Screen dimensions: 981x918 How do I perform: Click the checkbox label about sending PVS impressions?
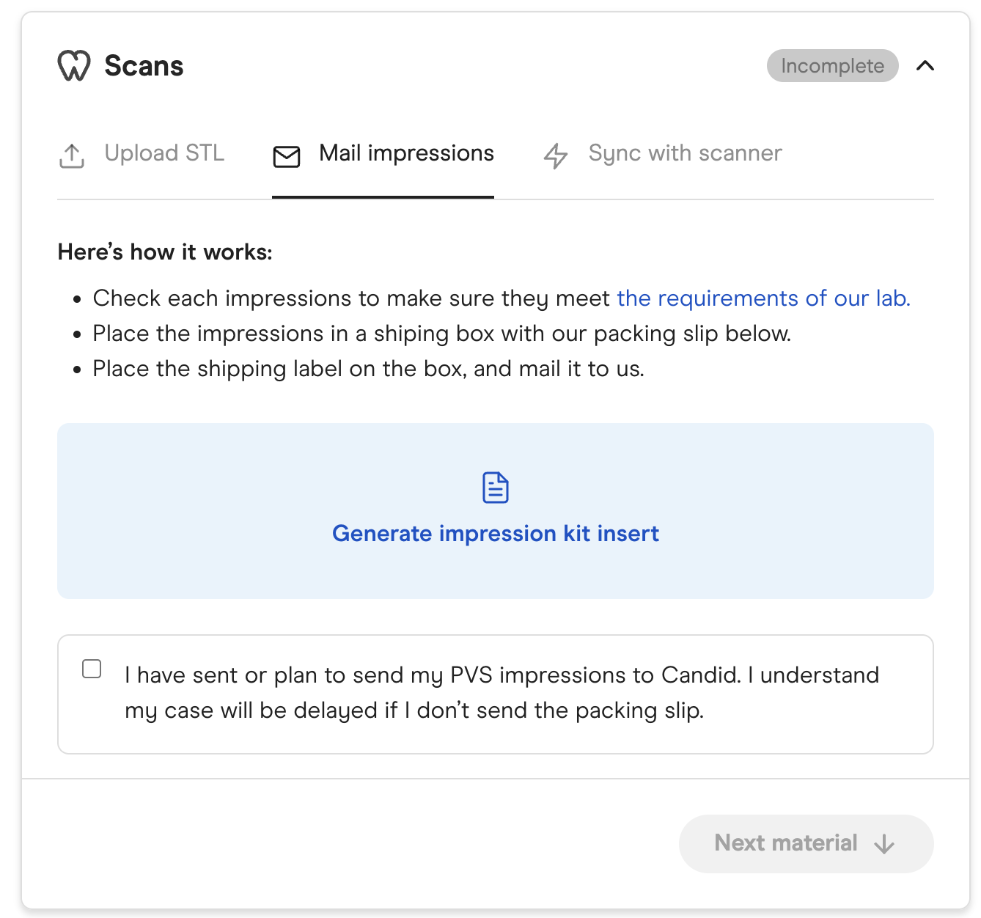click(501, 693)
